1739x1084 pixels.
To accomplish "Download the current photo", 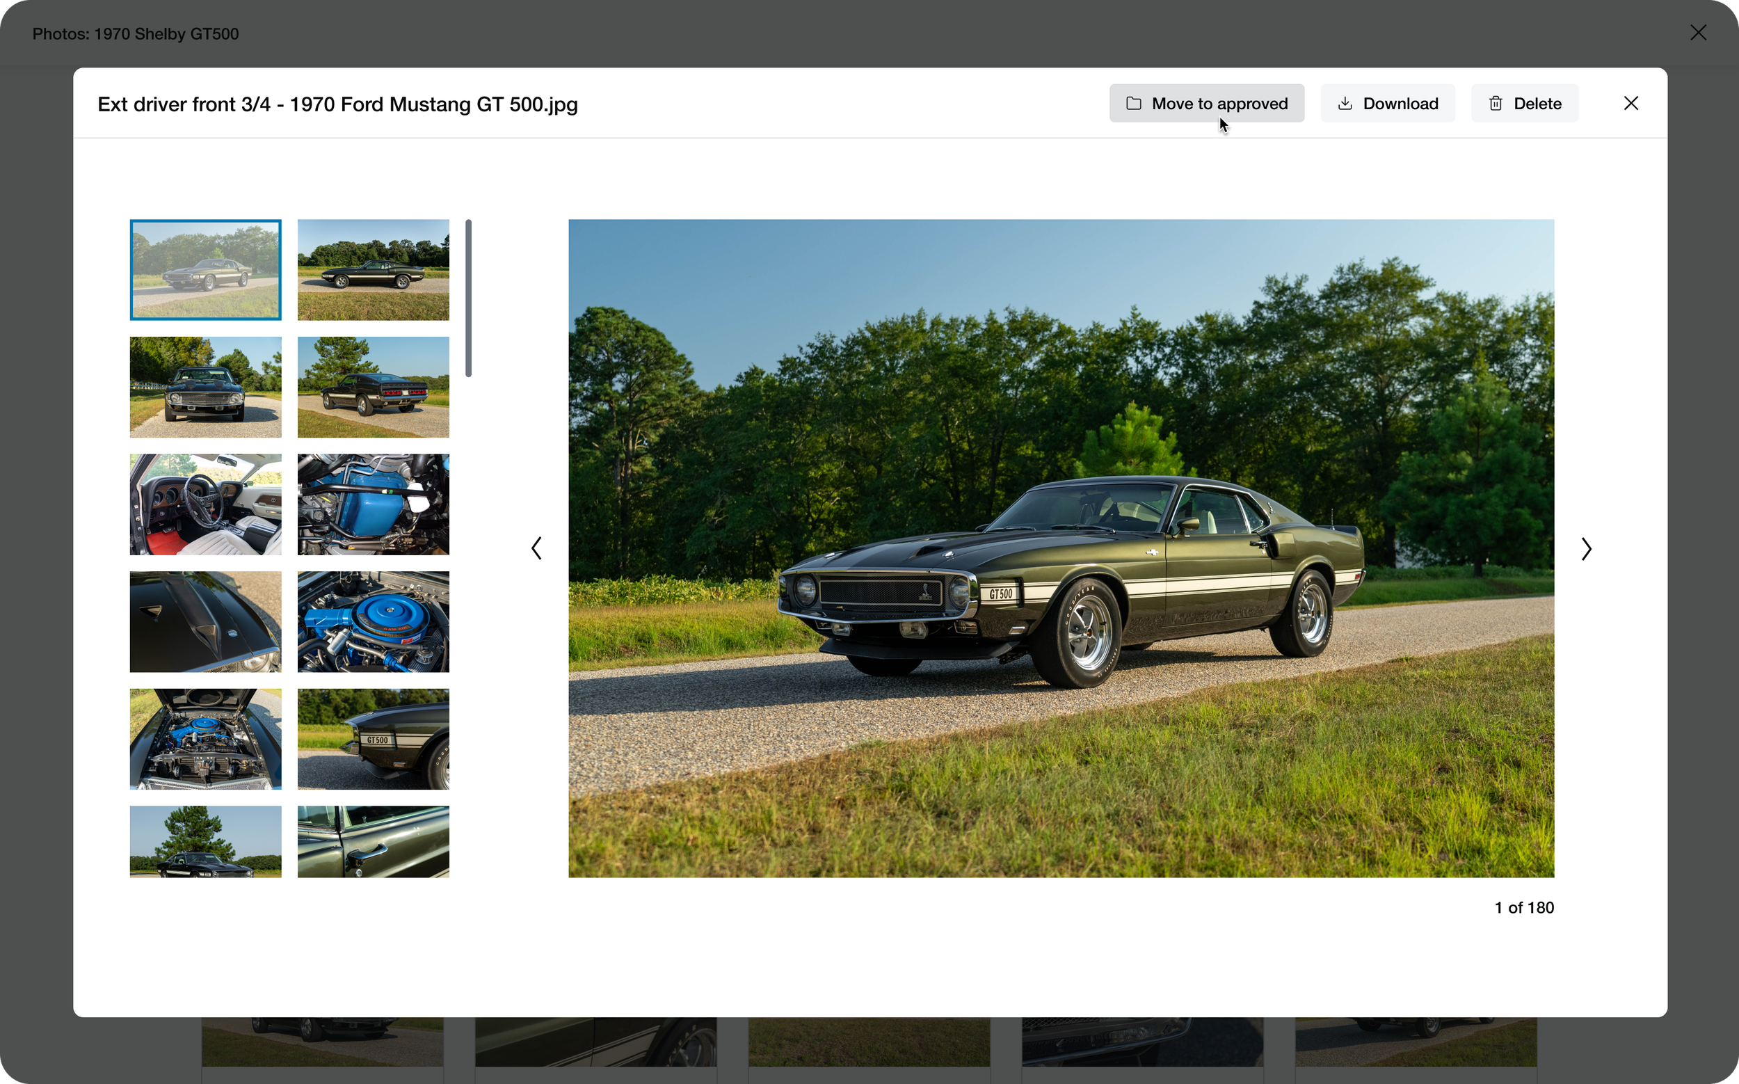I will (x=1387, y=103).
